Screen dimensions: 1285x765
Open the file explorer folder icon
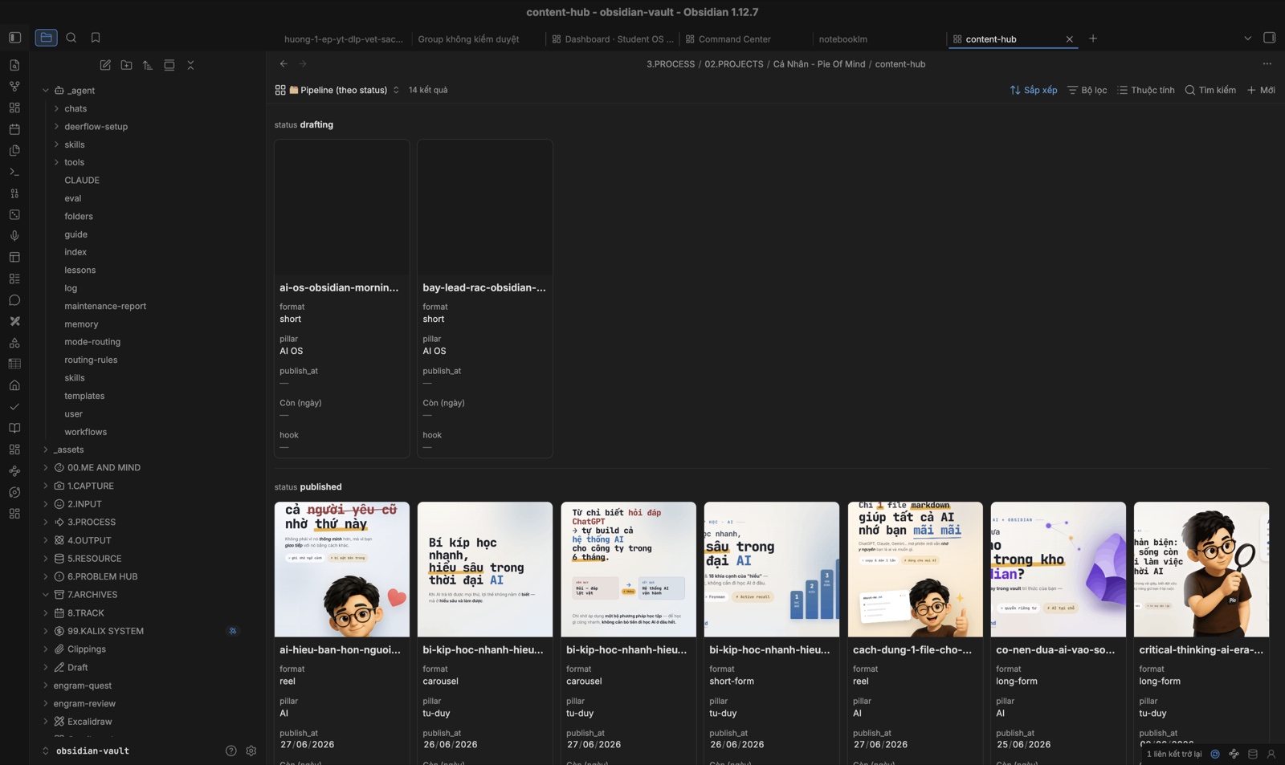point(46,38)
